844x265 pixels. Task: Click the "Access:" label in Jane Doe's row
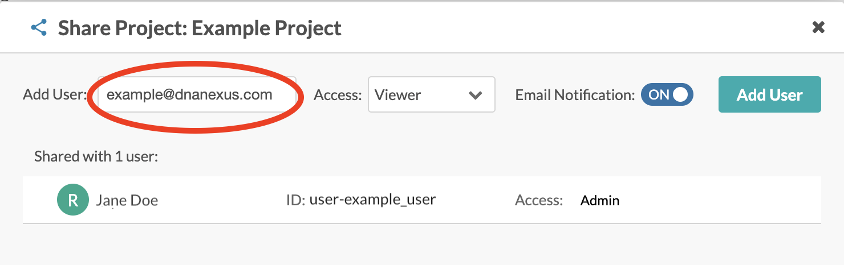[x=539, y=200]
